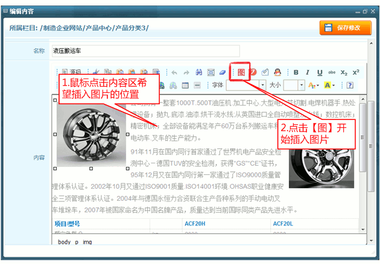The height and width of the screenshot is (264, 380).
Task: Toggle italic formatting
Action: pyautogui.click(x=307, y=72)
